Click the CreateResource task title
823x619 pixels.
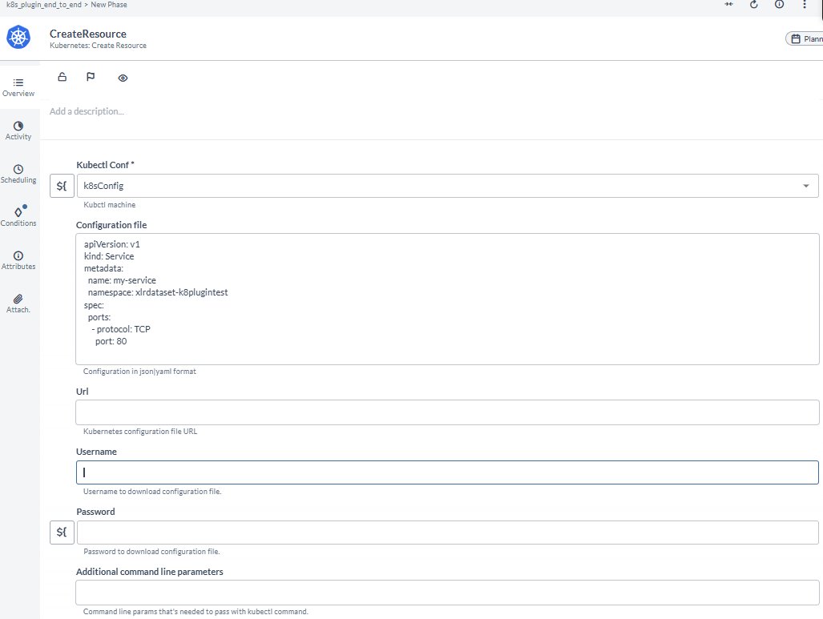pos(88,34)
